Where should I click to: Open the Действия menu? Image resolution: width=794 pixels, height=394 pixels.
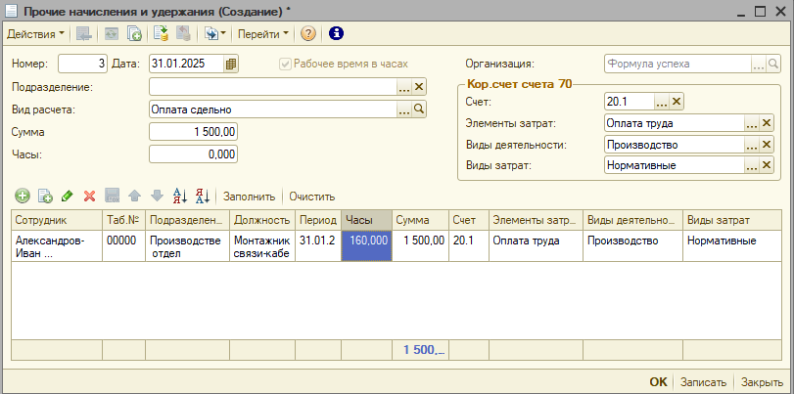point(35,33)
